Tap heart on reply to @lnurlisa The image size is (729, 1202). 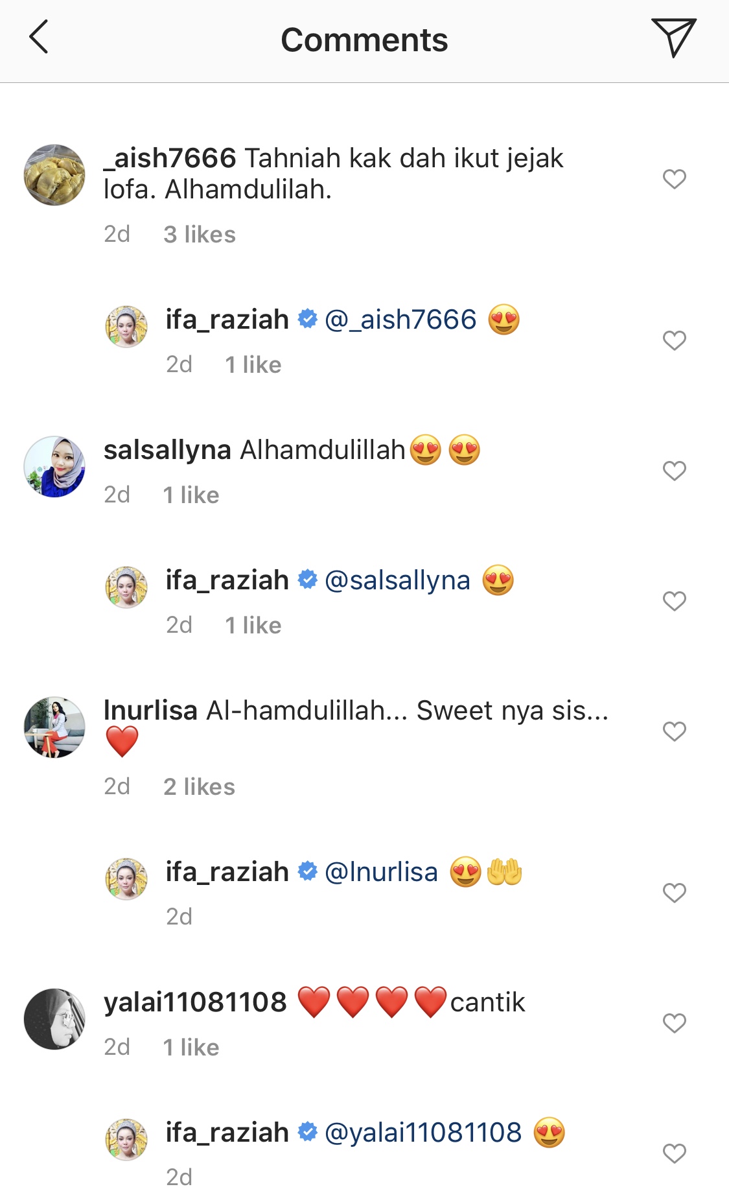click(x=674, y=892)
